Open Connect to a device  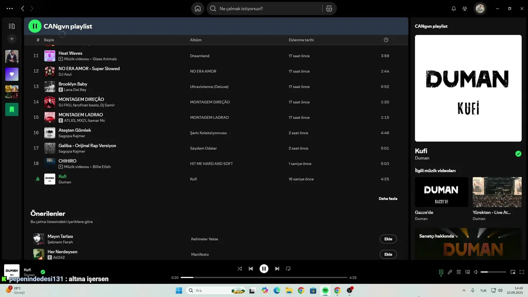(x=467, y=272)
